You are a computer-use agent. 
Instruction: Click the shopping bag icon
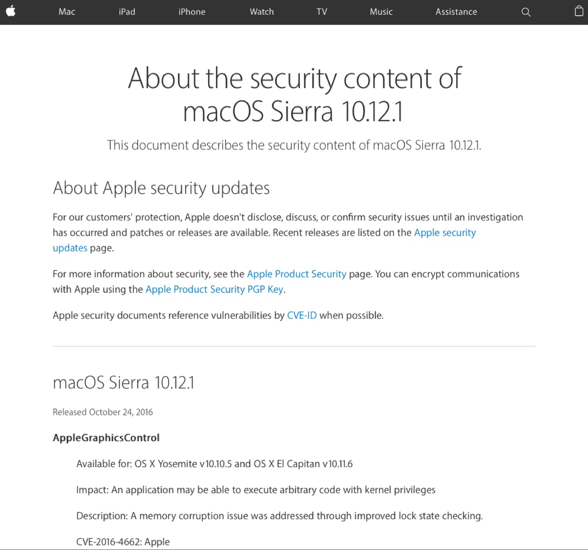[x=578, y=12]
